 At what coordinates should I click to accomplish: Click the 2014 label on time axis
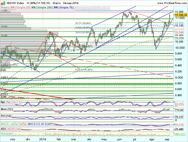click(43, 139)
